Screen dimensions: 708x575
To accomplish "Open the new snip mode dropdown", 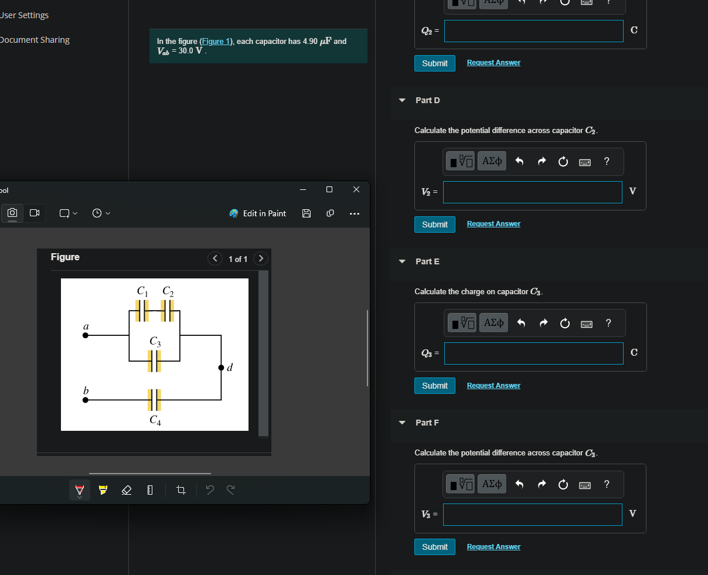I will point(67,213).
